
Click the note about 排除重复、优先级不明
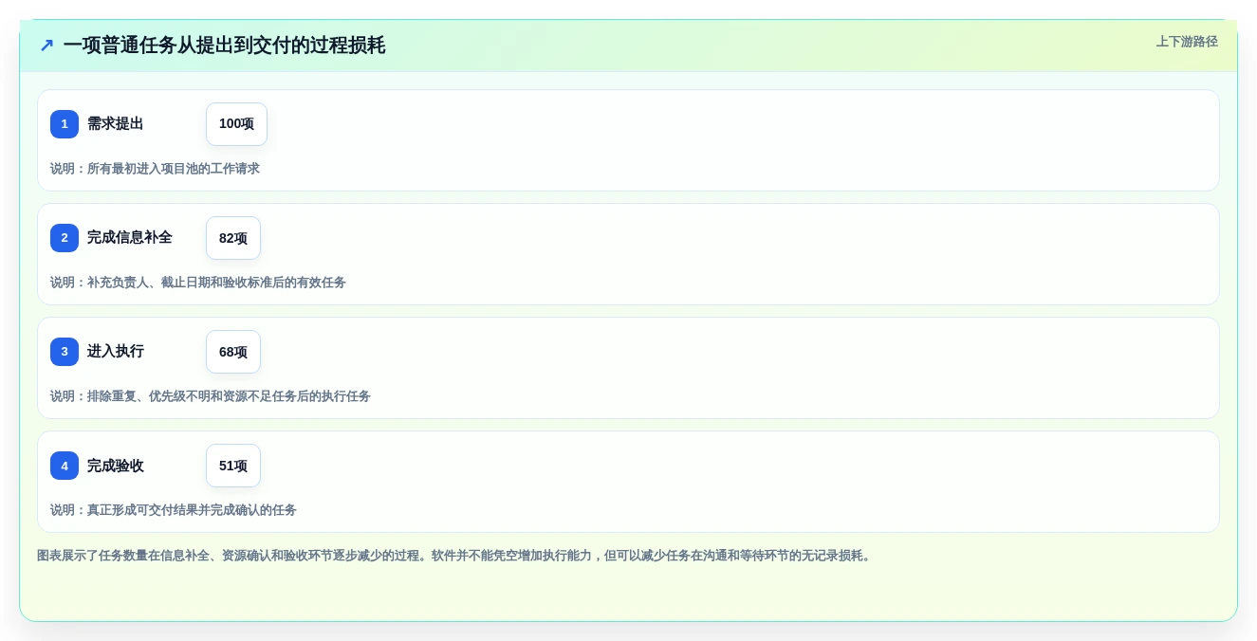pyautogui.click(x=211, y=396)
